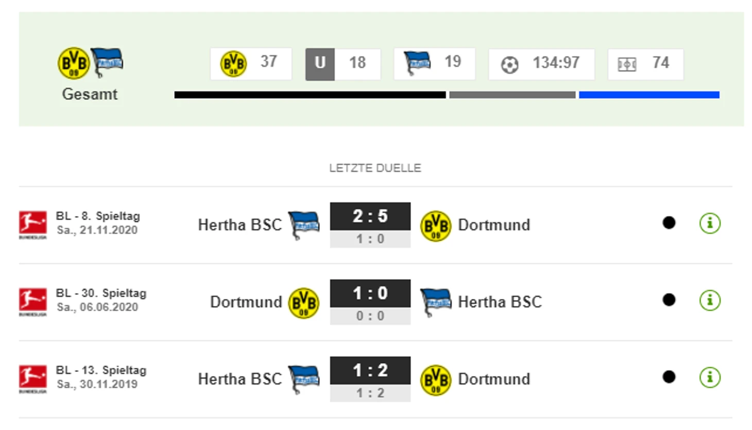
Task: Click the blue Hertha segment of bar
Action: pyautogui.click(x=649, y=95)
